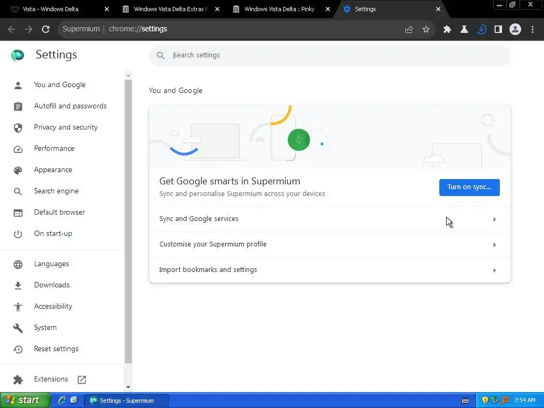The image size is (544, 408).
Task: Click the browser back arrow
Action: [12, 29]
